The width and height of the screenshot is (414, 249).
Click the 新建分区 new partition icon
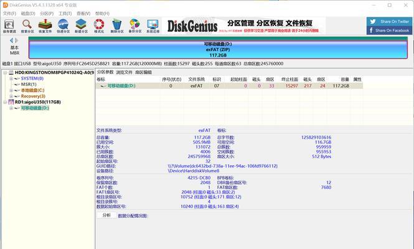(x=81, y=26)
